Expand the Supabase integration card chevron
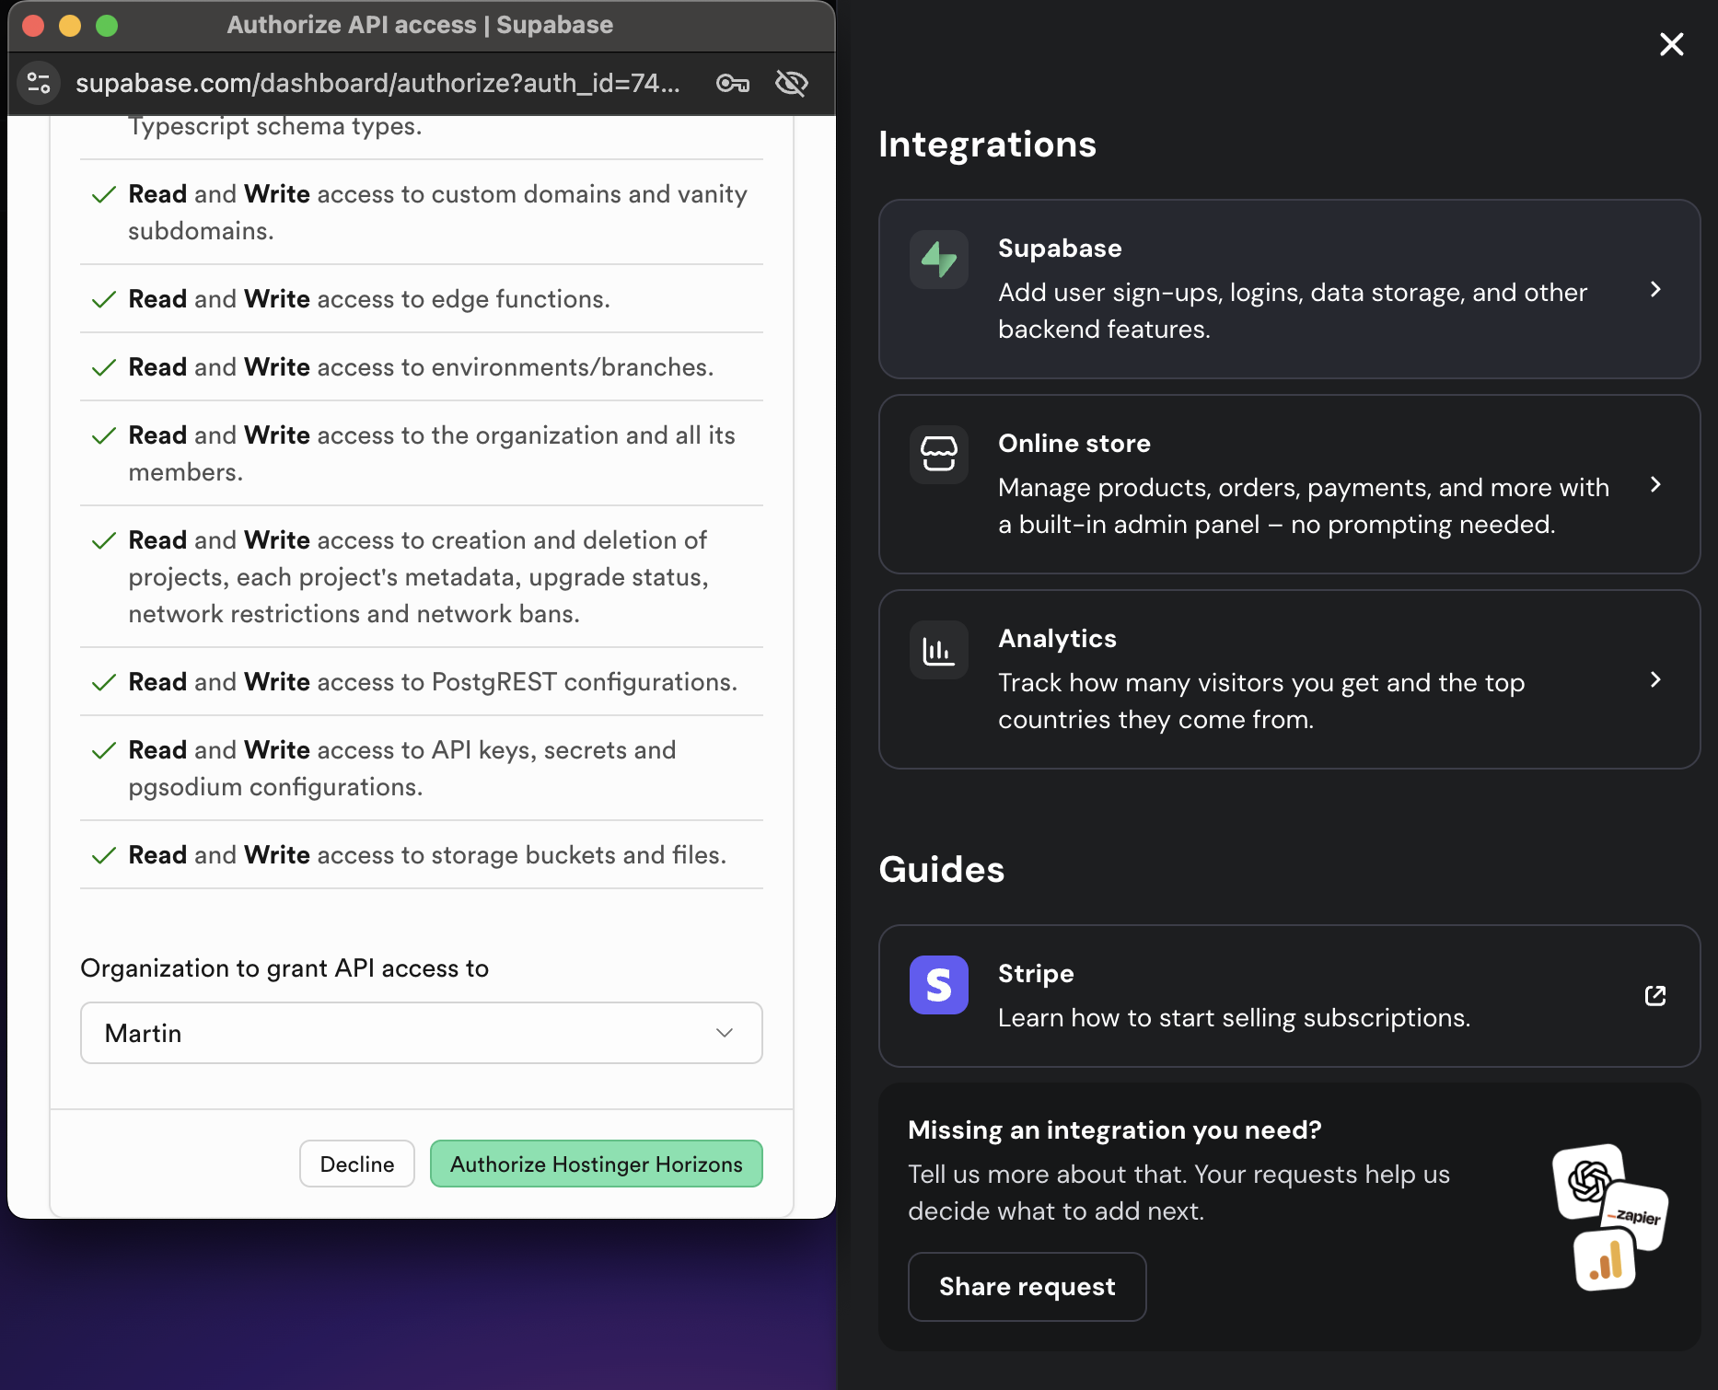1718x1390 pixels. coord(1655,289)
